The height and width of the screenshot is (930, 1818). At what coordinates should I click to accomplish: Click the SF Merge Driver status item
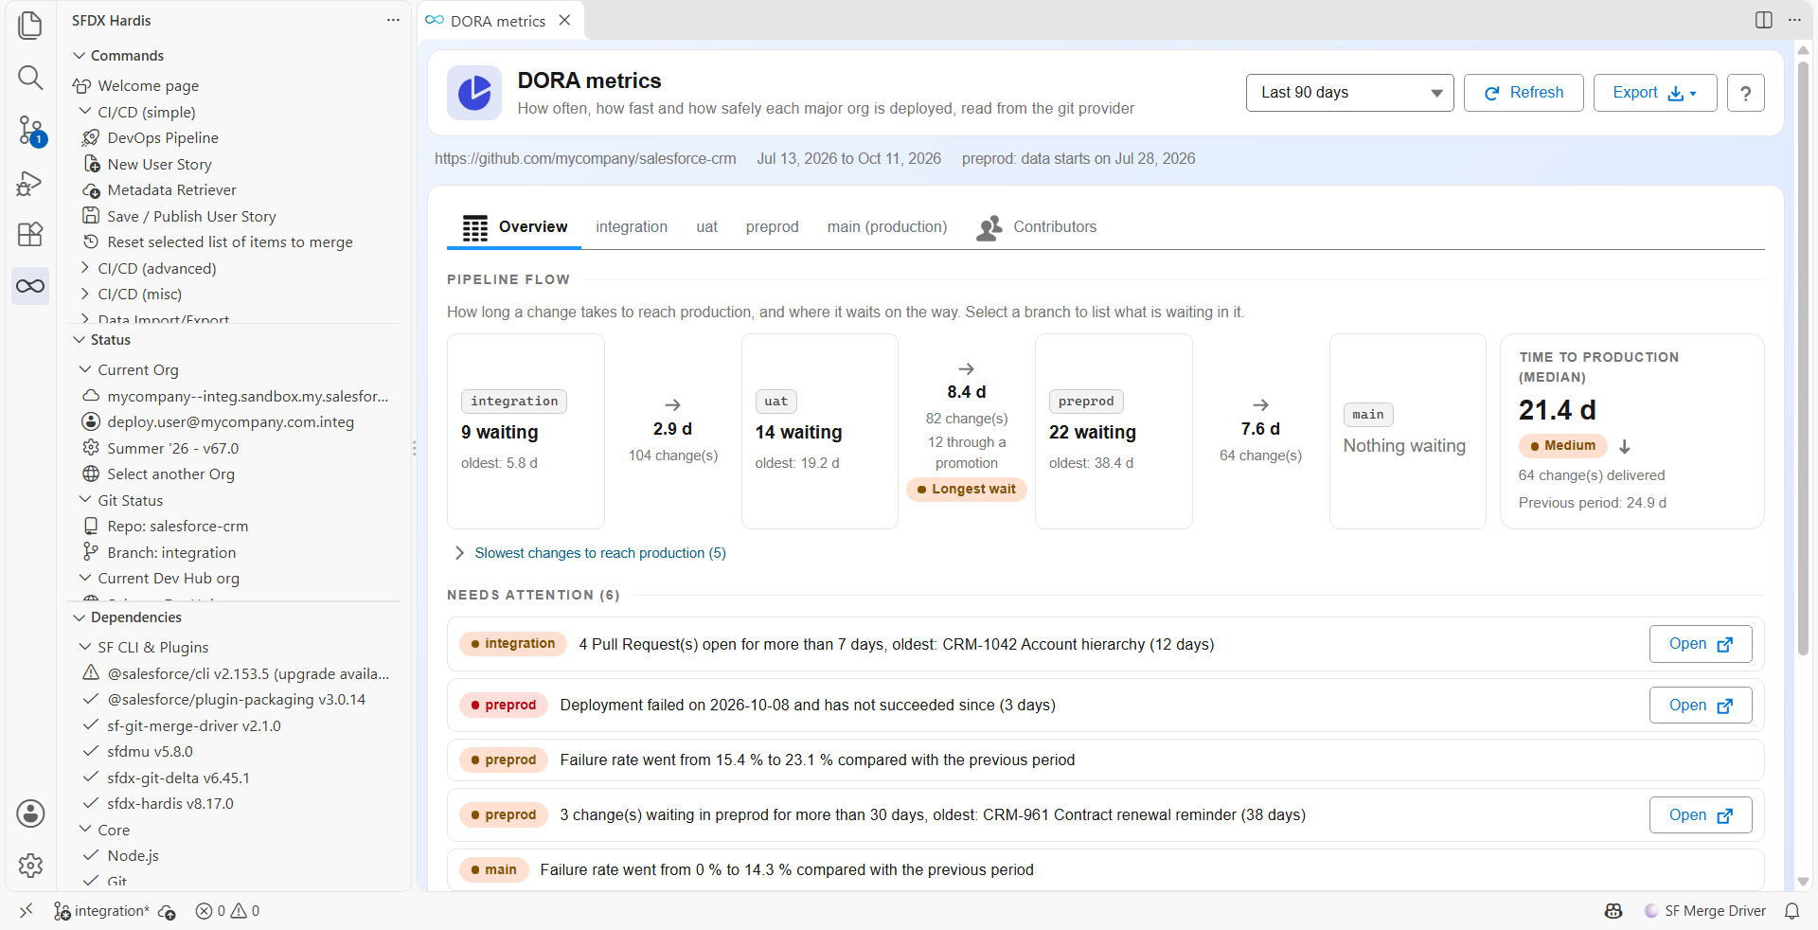(x=1704, y=911)
